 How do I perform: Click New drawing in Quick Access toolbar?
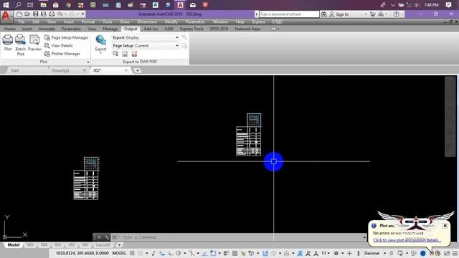coord(19,14)
